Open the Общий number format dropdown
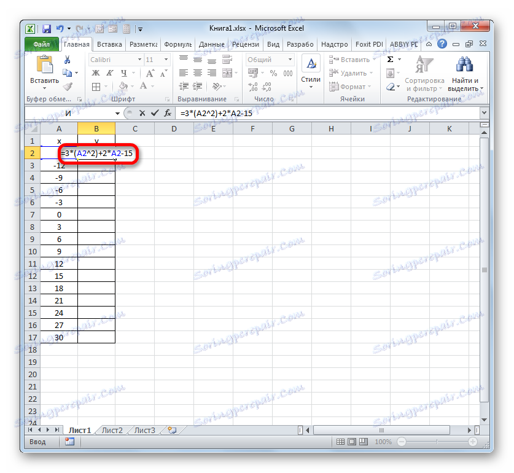This screenshot has width=514, height=473. pyautogui.click(x=290, y=60)
